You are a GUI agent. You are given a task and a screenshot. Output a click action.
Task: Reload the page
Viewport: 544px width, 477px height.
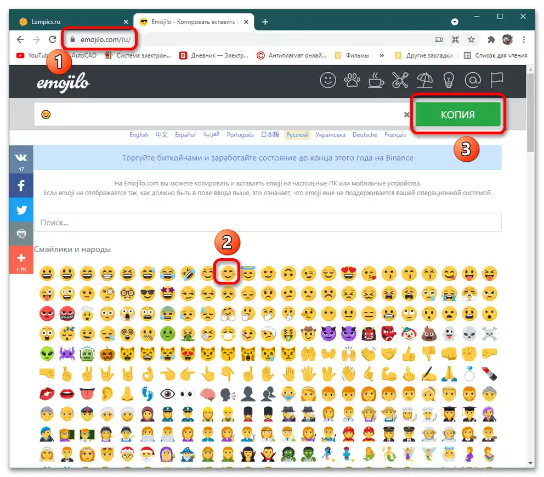coord(53,39)
